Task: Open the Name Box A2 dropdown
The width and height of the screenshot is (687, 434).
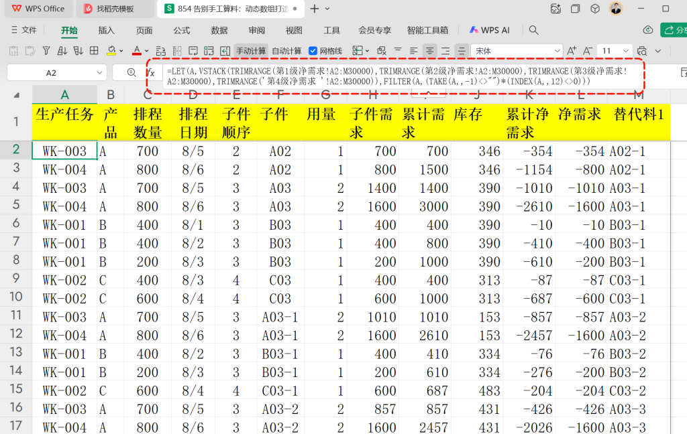Action: coord(100,72)
